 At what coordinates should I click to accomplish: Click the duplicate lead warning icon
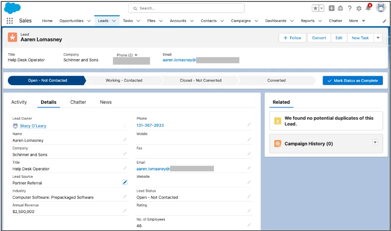(278, 121)
